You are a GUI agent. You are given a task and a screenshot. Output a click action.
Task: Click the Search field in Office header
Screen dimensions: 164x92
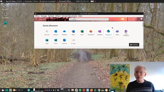point(89,19)
